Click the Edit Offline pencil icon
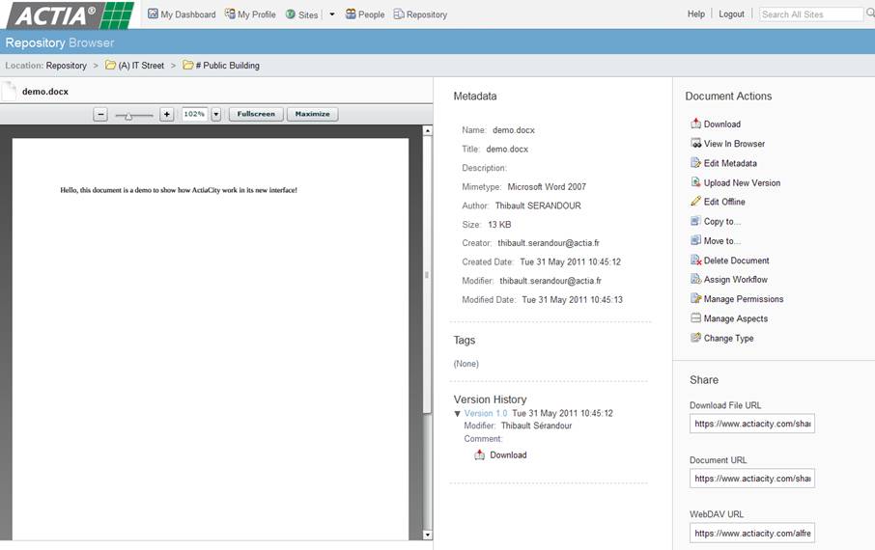This screenshot has height=550, width=875. (695, 202)
